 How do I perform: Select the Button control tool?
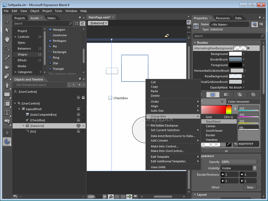point(7,122)
